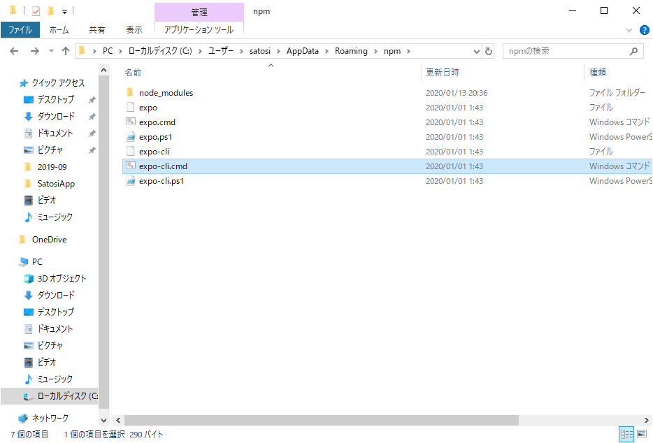Switch to the ホーム ribbon tab
Image resolution: width=653 pixels, height=443 pixels.
click(59, 30)
